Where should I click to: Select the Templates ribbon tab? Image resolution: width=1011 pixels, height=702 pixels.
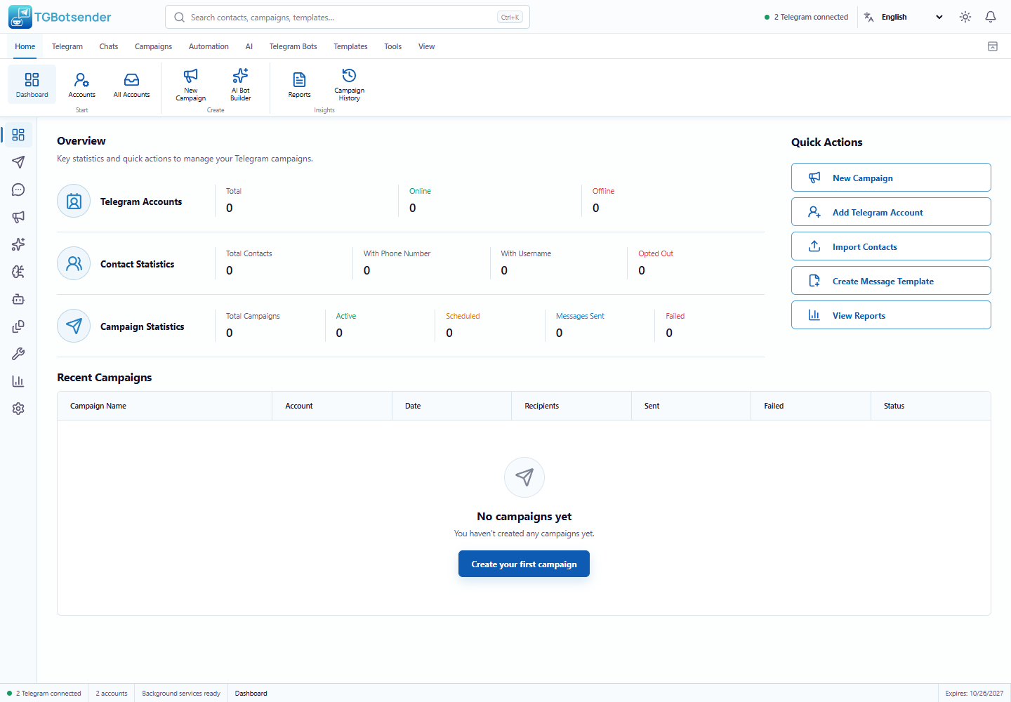[350, 46]
